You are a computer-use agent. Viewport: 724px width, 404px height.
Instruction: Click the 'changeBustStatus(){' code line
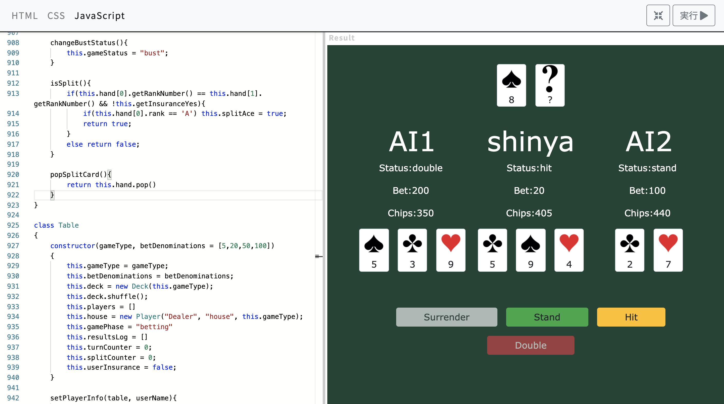tap(89, 43)
